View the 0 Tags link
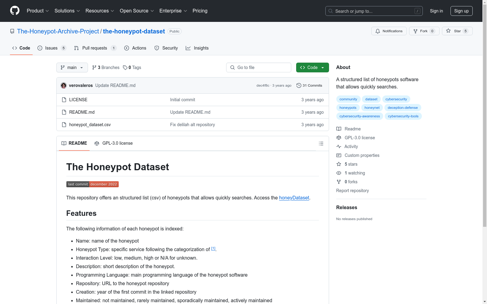The width and height of the screenshot is (487, 304). click(x=132, y=67)
